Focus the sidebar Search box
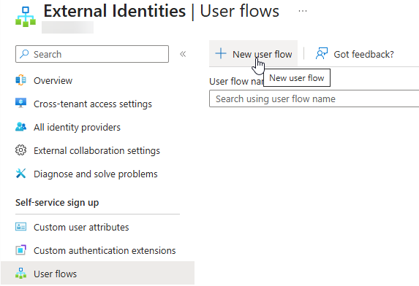The image size is (419, 286). (92, 54)
